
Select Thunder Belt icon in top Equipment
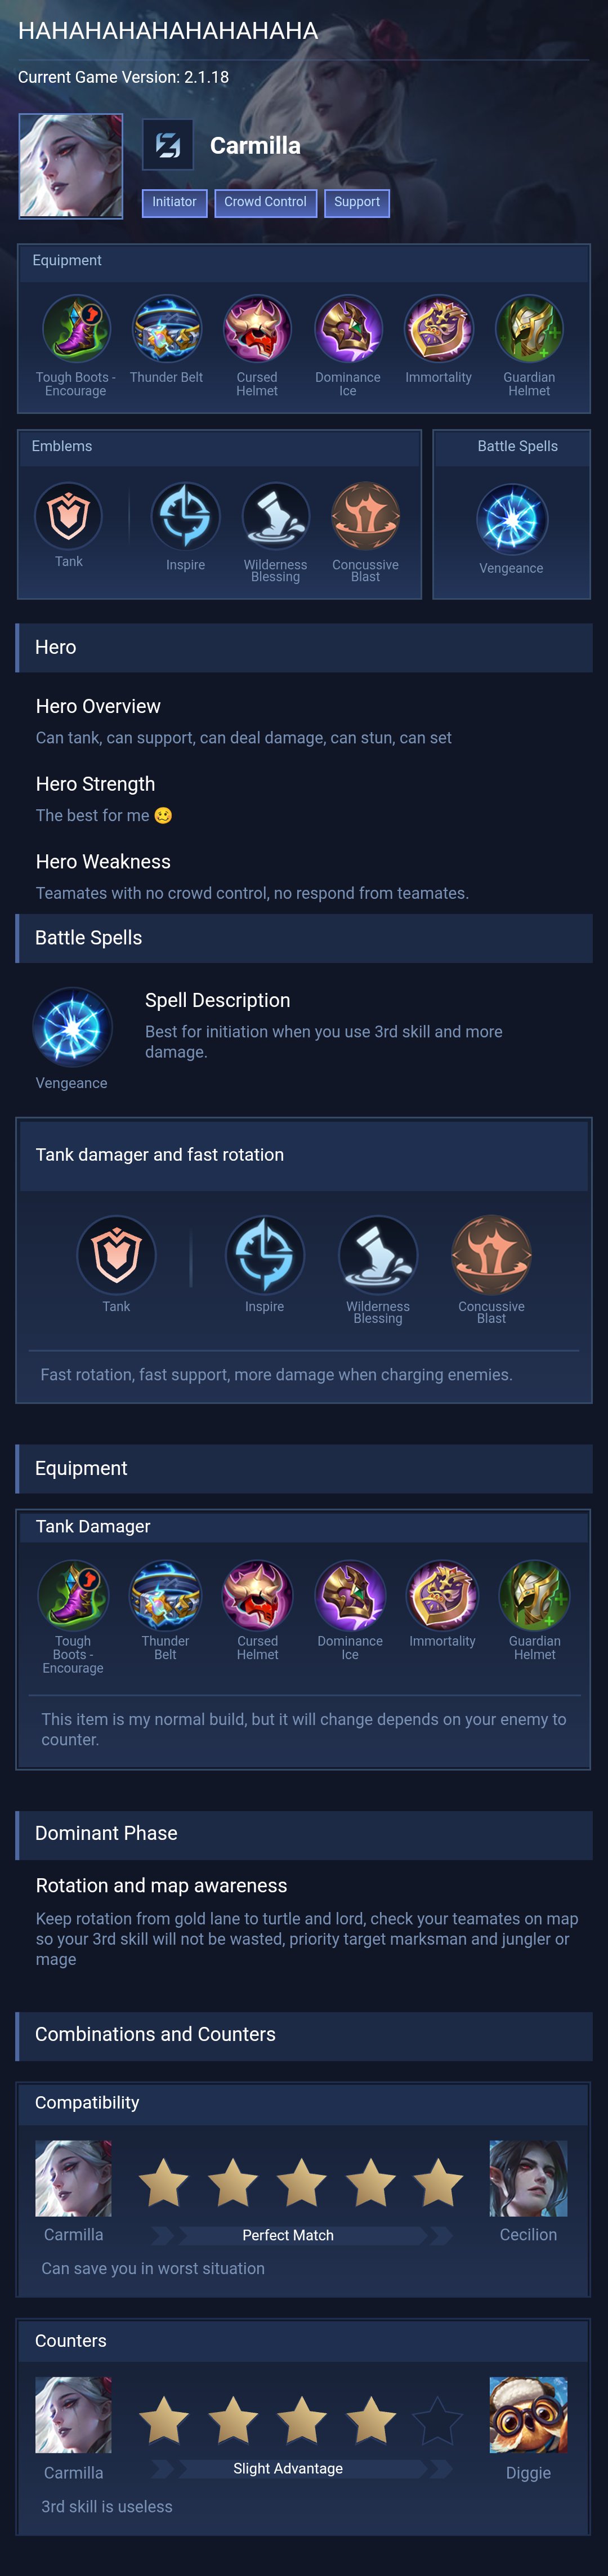166,329
